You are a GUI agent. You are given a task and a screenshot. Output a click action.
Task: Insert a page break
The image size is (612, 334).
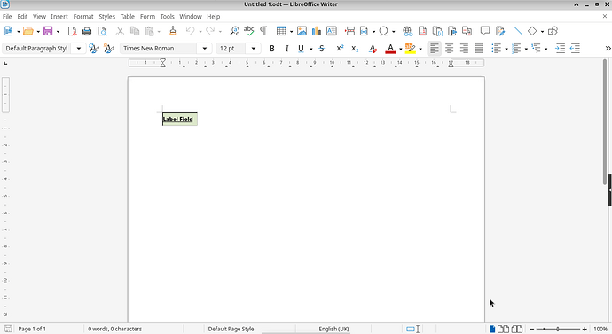tap(349, 31)
